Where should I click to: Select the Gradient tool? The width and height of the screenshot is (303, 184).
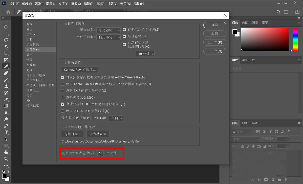[6, 106]
